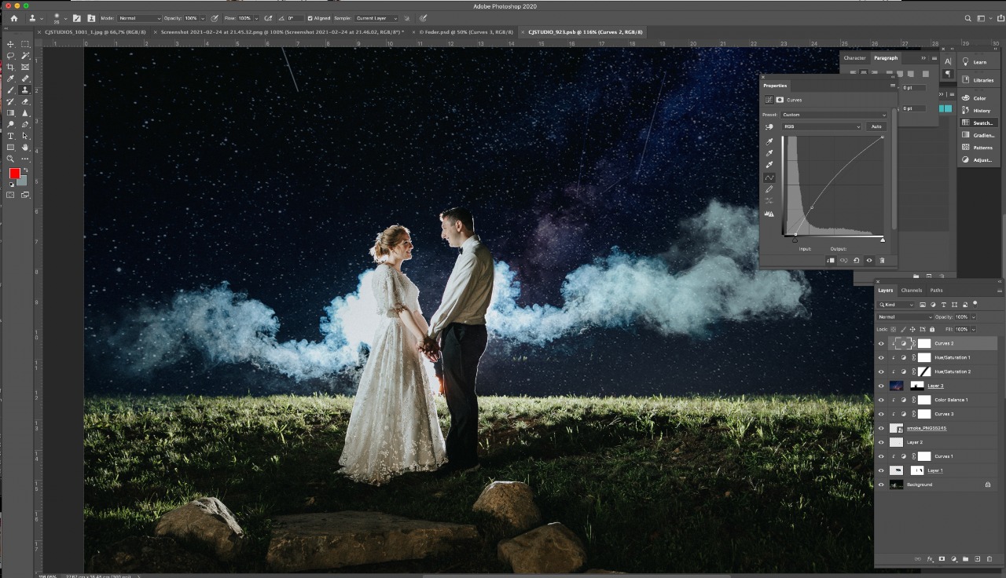
Task: Open the layer Fill percentage dropdown
Action: pos(973,329)
